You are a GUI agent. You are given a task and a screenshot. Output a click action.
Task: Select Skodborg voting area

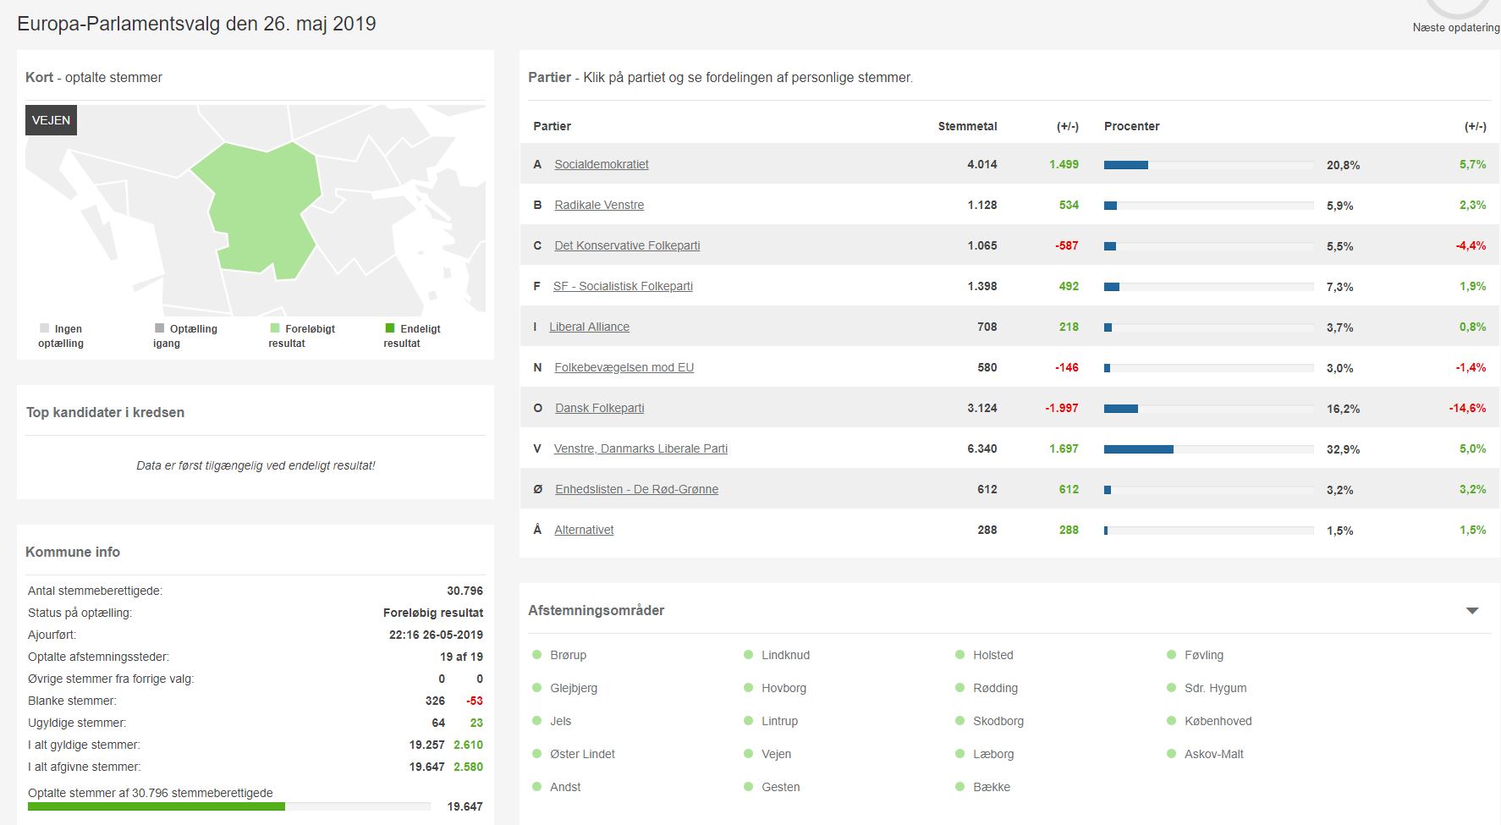(x=998, y=721)
